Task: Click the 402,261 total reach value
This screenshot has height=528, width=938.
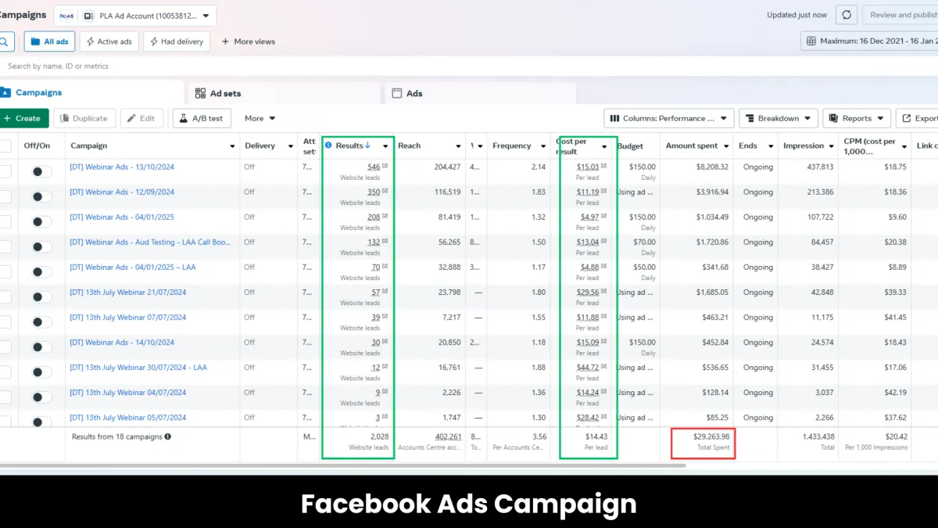Action: coord(448,436)
